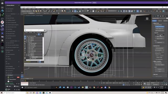Toggle the Align To View checkbox
This screenshot has height=94, width=168.
pos(156,57)
